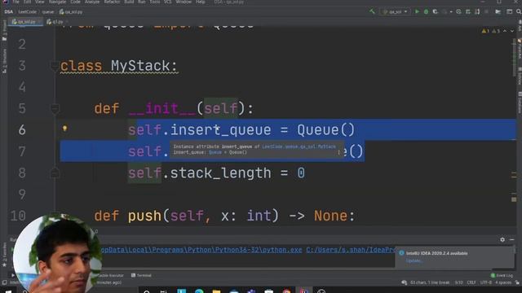Click the Build project hammer icon
Screen dimensions: 522x293
coord(372,11)
